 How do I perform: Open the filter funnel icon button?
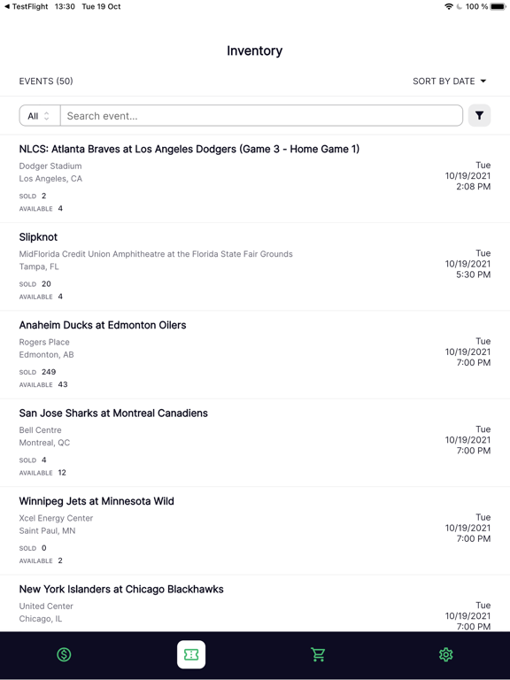click(x=479, y=115)
